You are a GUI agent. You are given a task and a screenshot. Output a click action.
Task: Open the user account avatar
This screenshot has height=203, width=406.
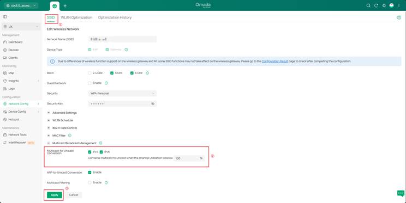(391, 5)
